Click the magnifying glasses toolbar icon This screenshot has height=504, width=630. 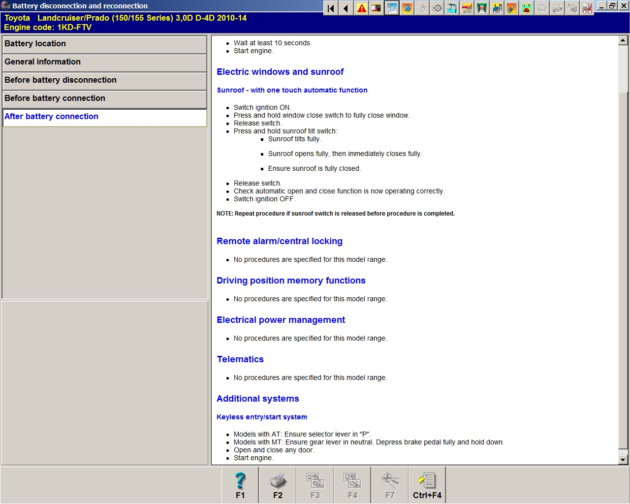tap(452, 8)
